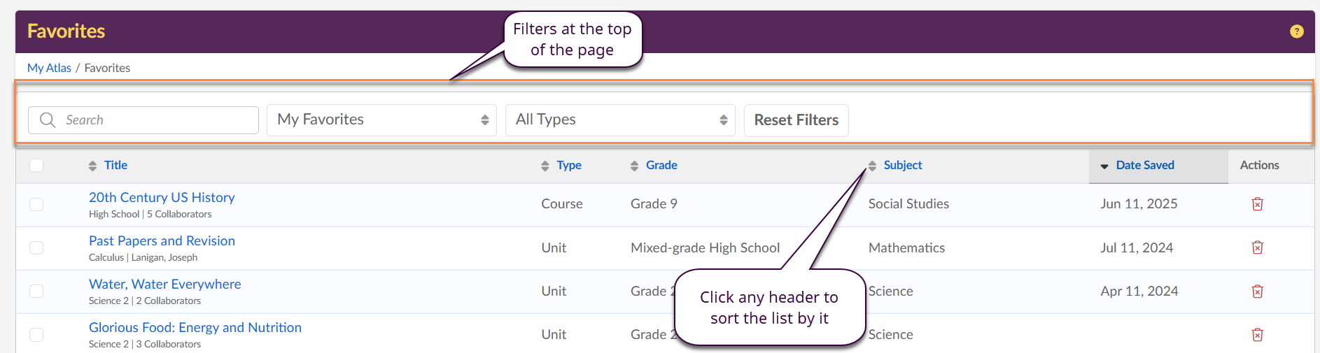This screenshot has width=1320, height=353.
Task: Click the yellow help question mark icon
Action: tap(1296, 31)
